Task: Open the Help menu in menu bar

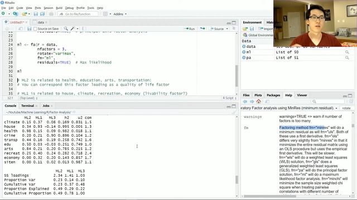Action: 100,8
